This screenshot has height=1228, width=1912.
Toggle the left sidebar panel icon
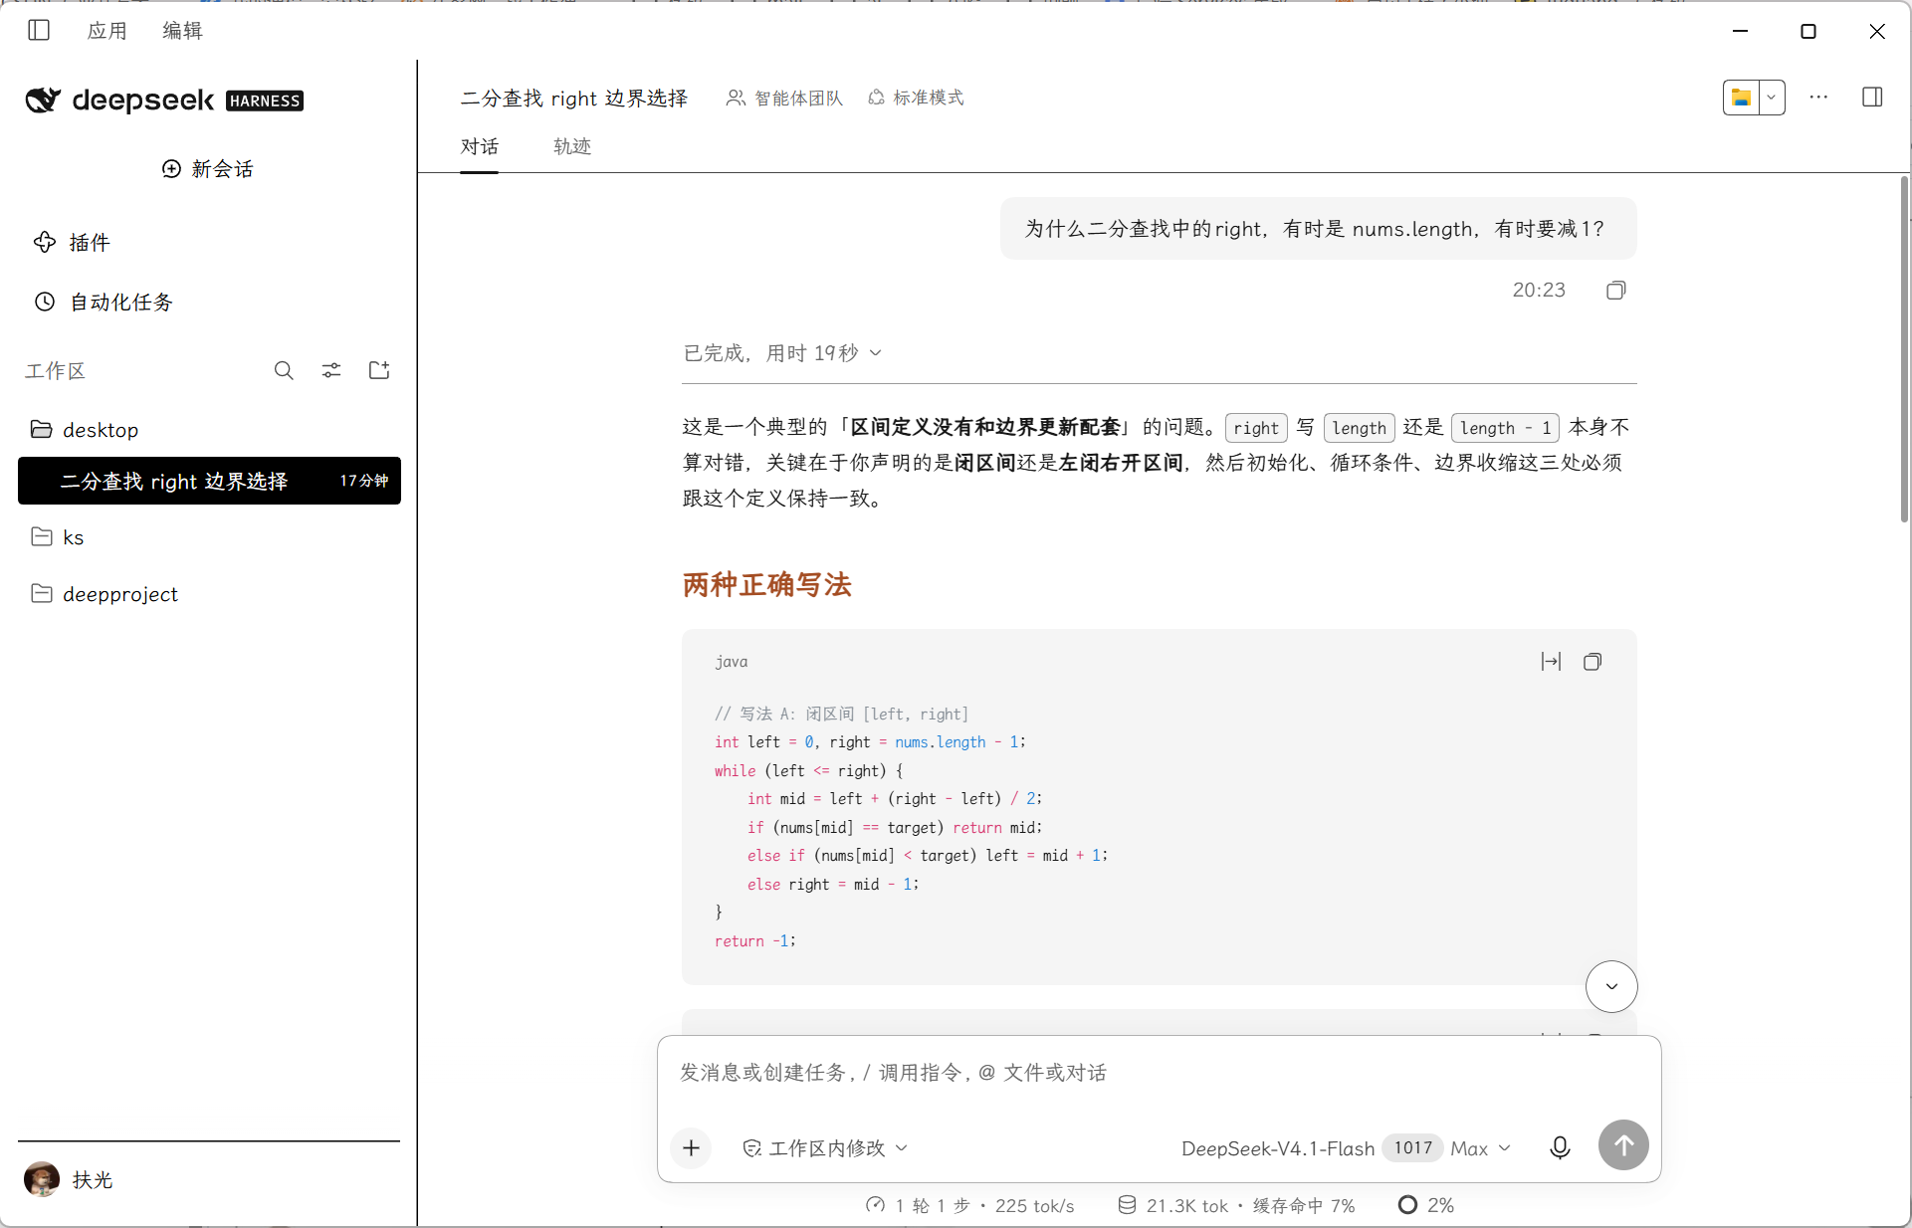point(39,31)
